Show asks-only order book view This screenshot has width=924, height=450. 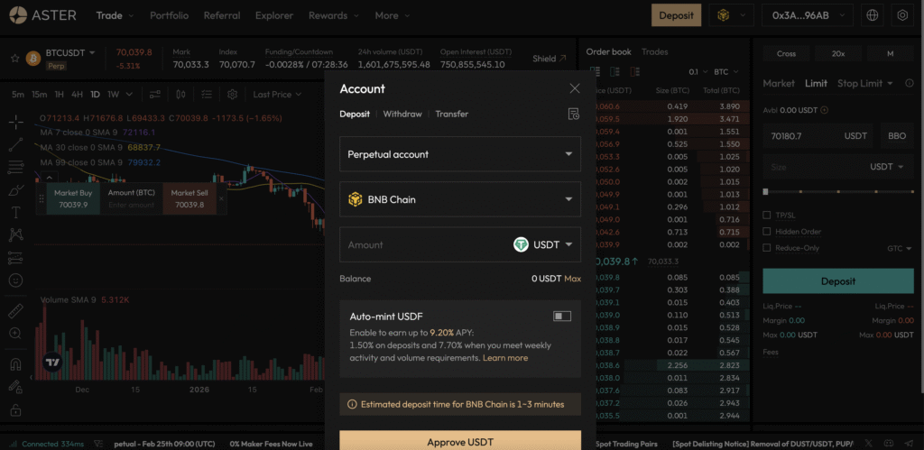634,72
